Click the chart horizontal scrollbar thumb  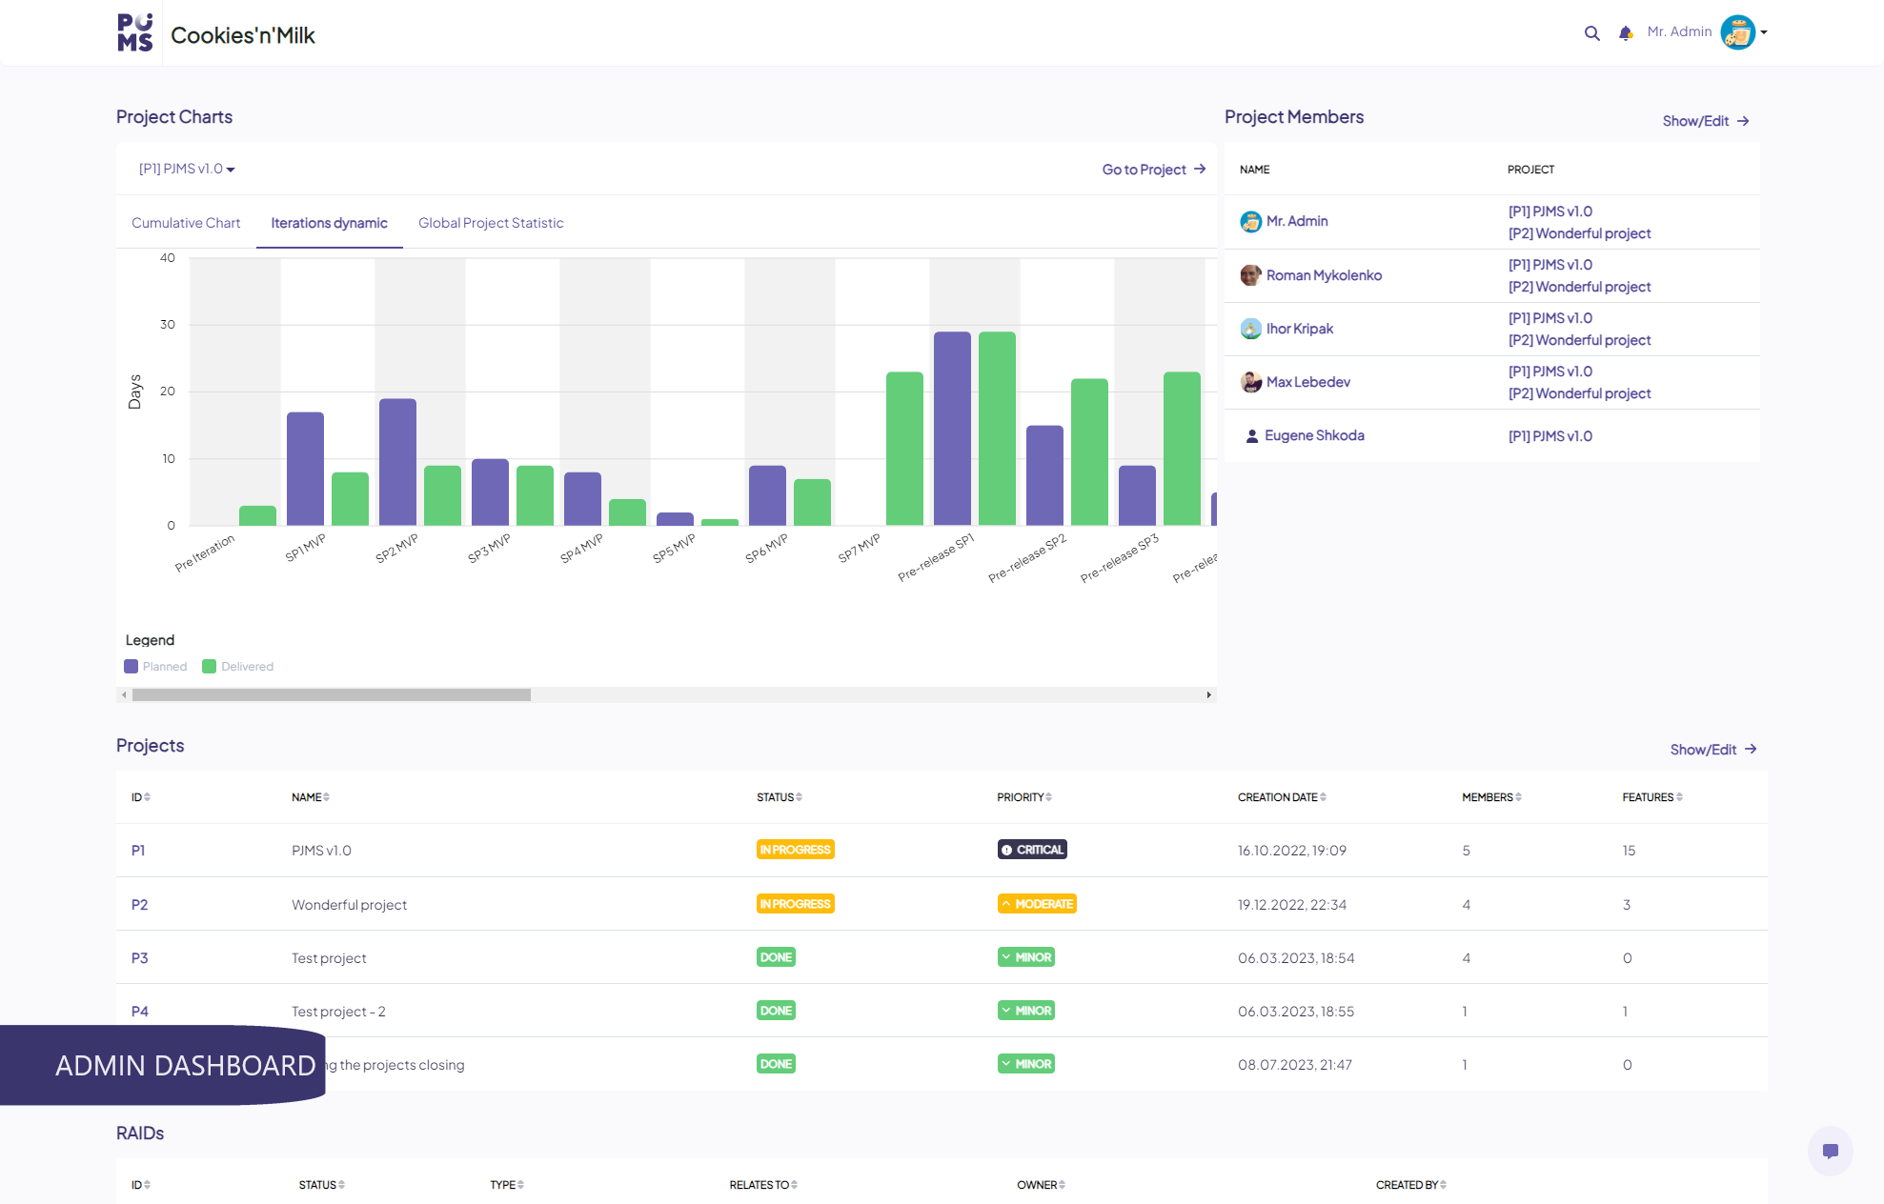coord(331,695)
